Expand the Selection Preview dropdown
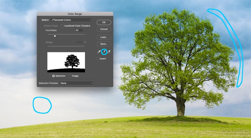Viewport: 251px width, 138px height. [x=77, y=83]
